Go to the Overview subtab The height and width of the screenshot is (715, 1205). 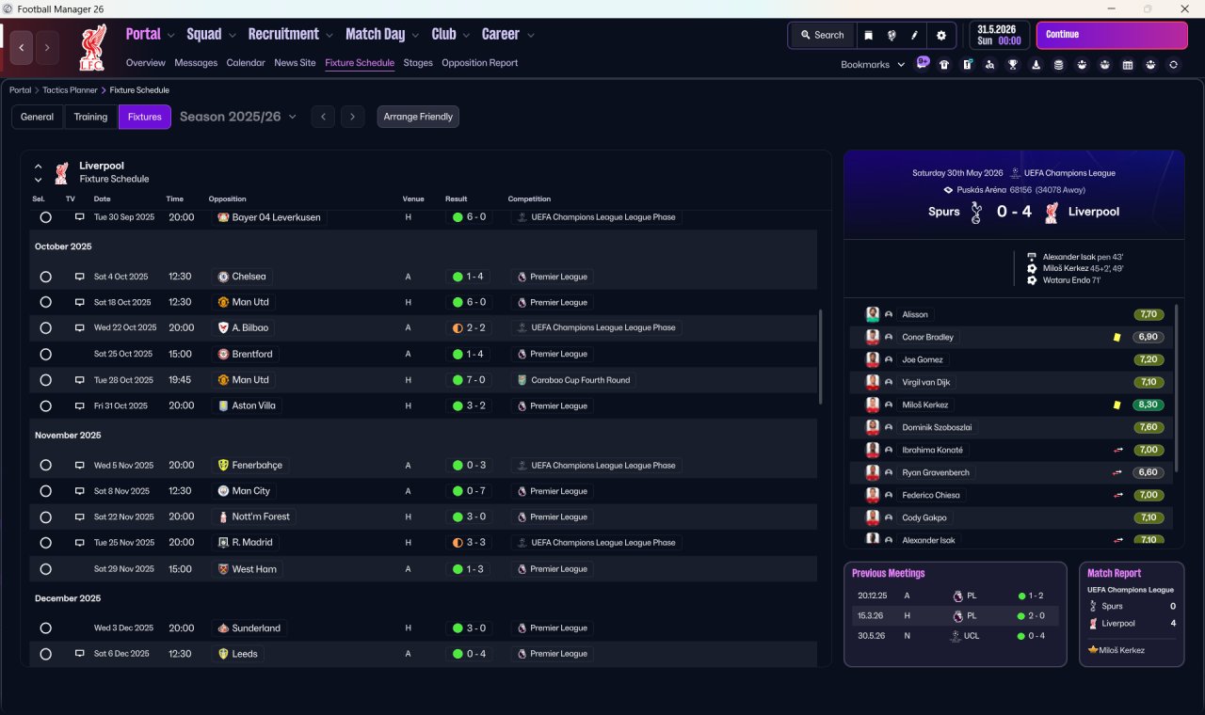[x=146, y=63]
